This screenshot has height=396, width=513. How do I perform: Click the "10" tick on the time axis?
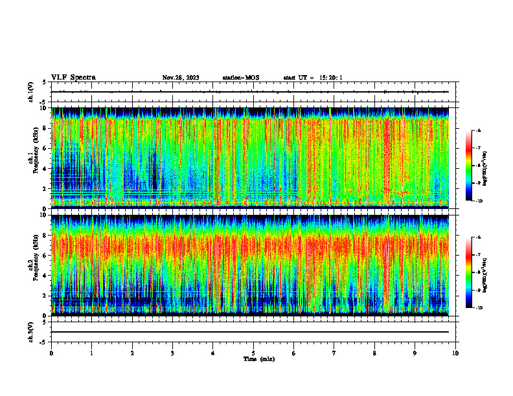455,353
